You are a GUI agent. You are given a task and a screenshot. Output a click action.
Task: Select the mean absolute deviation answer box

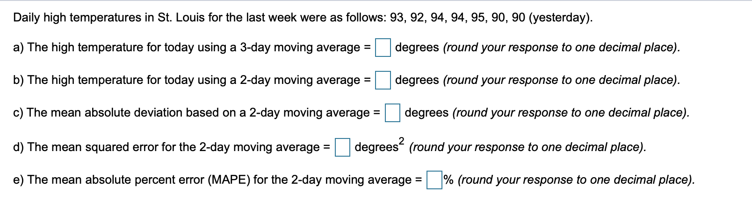pyautogui.click(x=392, y=113)
